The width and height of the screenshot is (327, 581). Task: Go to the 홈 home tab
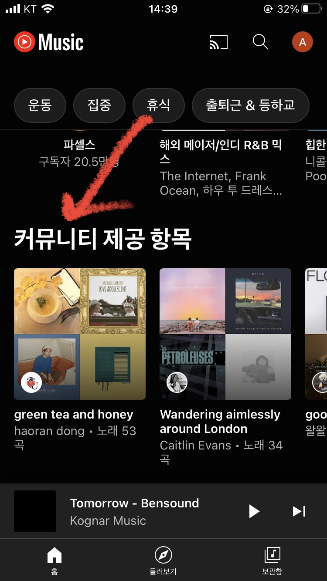click(x=54, y=561)
